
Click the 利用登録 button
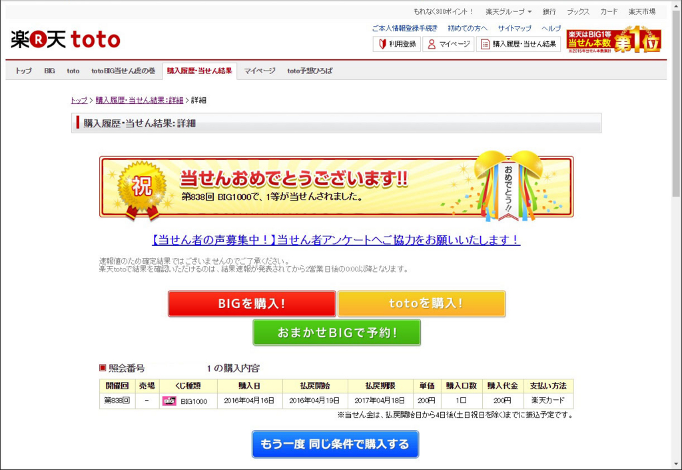point(397,44)
